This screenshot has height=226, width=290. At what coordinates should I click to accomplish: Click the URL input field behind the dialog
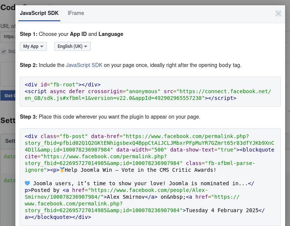pos(8,37)
